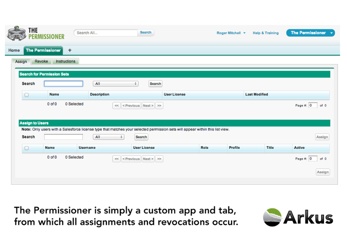Select The Permissioner main tab

click(x=43, y=50)
